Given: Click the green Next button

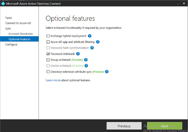Looking at the screenshot, I should (164, 126).
